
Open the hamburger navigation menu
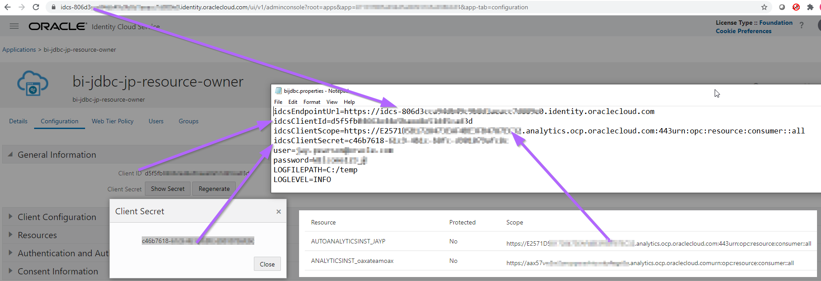(14, 26)
